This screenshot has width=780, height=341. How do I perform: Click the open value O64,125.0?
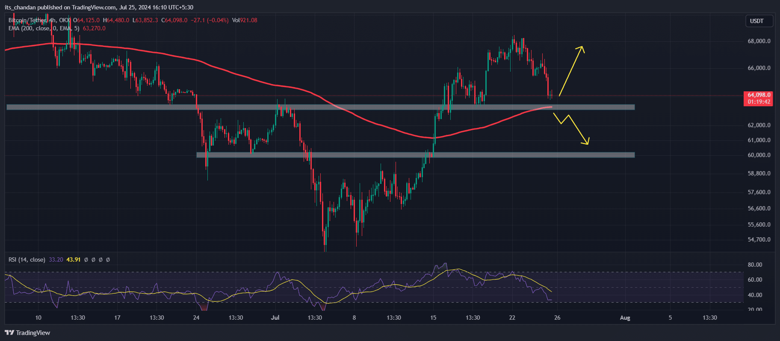[86, 20]
